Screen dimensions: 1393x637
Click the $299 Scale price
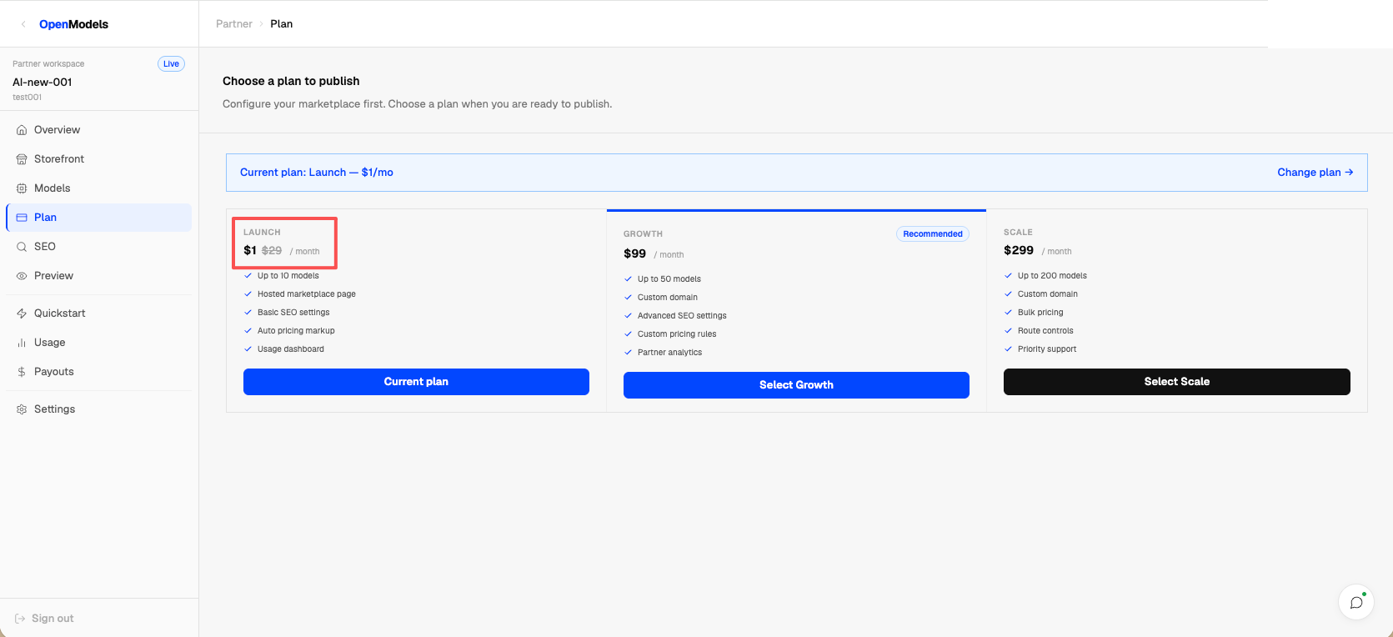[x=1019, y=250]
